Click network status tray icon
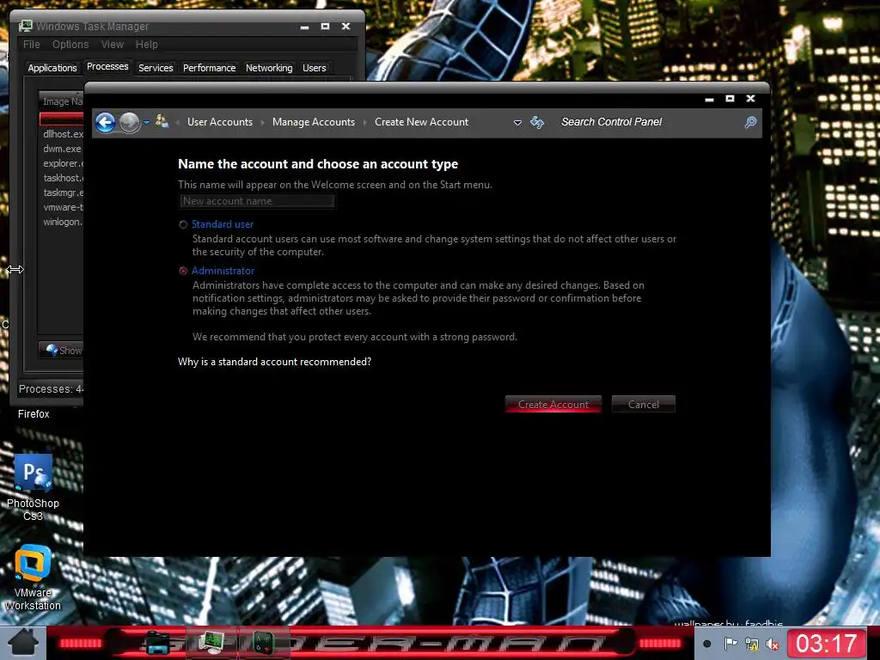 752,644
